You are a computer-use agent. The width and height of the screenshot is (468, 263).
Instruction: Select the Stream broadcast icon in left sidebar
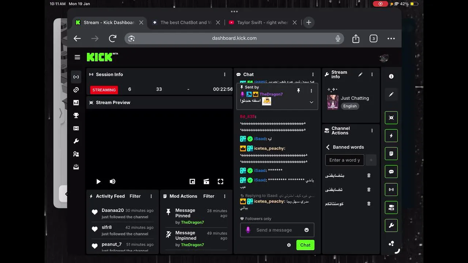76,77
